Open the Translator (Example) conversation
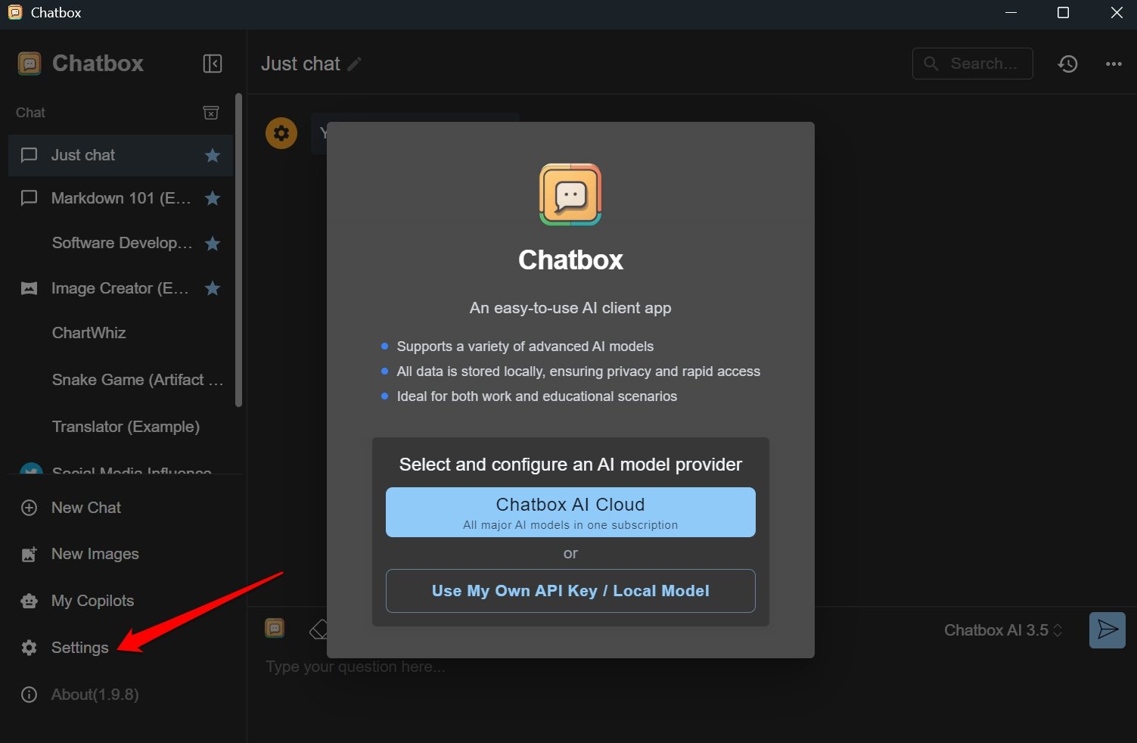Viewport: 1137px width, 743px height. [121, 427]
